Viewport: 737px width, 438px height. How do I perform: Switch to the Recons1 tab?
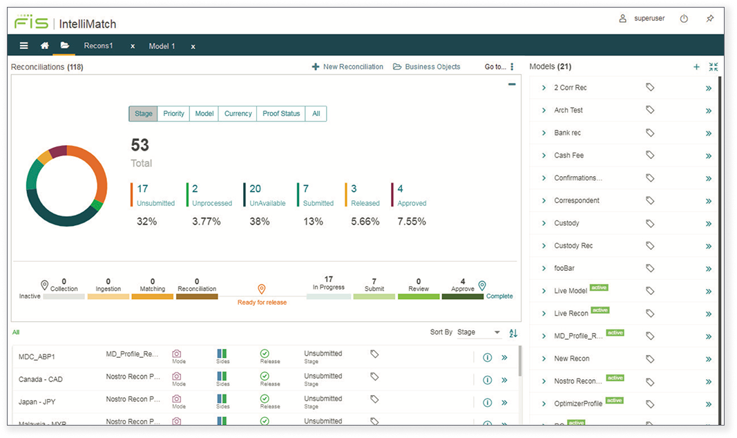(98, 46)
